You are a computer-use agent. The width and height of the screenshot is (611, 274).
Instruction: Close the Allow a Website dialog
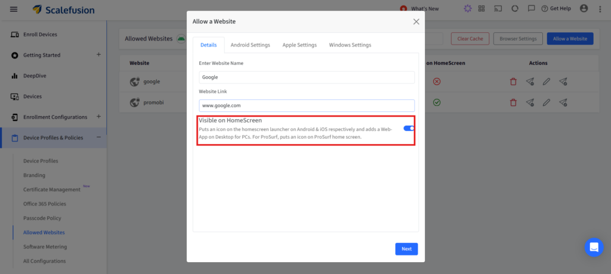[416, 21]
